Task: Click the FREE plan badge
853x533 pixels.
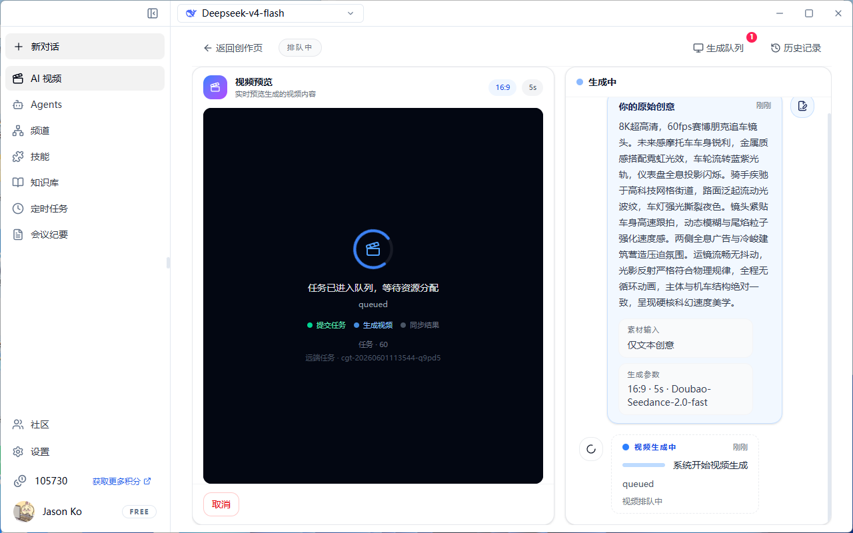Action: (x=139, y=512)
